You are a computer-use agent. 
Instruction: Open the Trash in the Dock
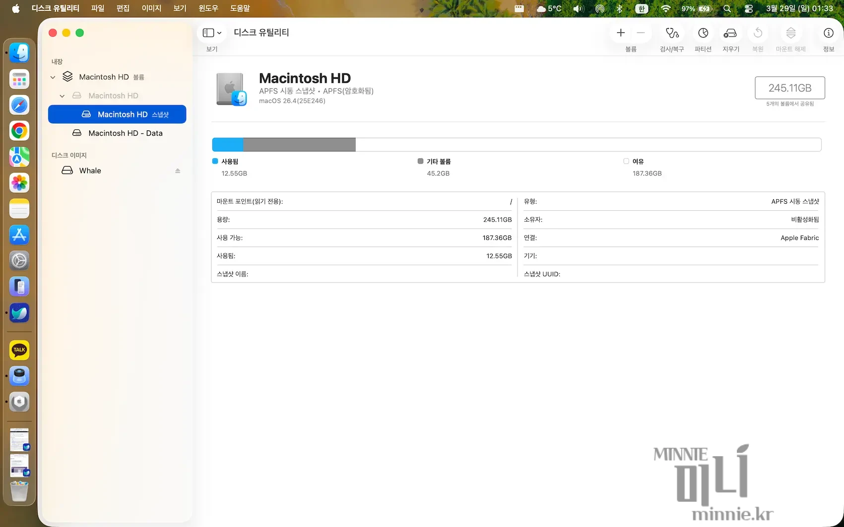pos(19,491)
